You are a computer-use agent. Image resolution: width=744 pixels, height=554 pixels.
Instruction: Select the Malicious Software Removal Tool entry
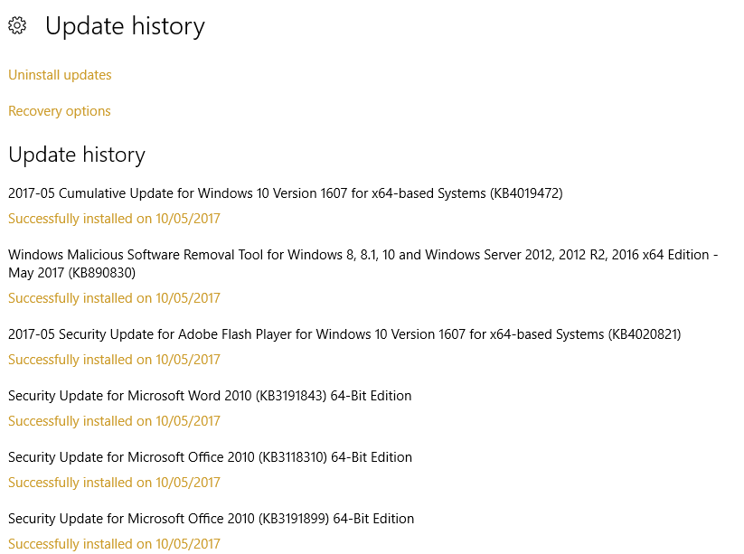363,264
